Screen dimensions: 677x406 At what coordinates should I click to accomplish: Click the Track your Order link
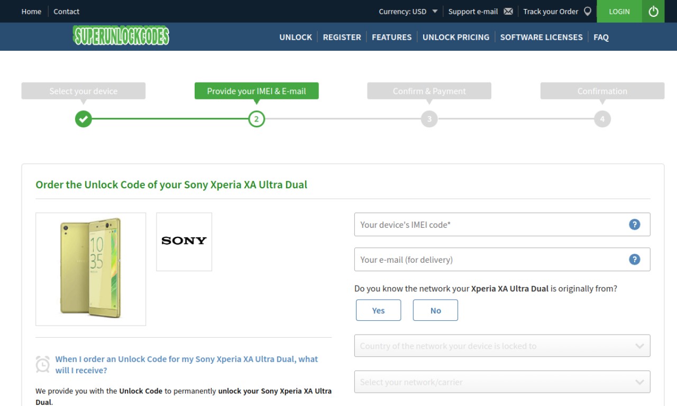point(551,12)
